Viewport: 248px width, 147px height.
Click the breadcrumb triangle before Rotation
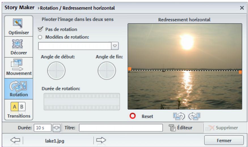(x=39, y=8)
